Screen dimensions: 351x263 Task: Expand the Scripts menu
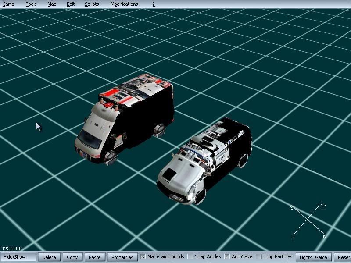(x=92, y=4)
